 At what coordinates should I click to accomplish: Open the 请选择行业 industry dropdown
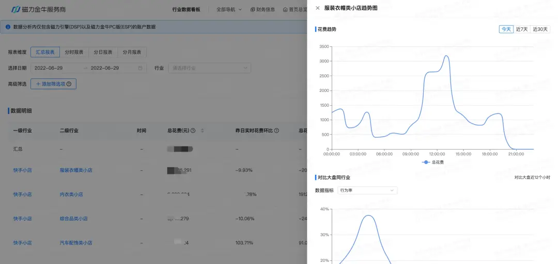[210, 68]
